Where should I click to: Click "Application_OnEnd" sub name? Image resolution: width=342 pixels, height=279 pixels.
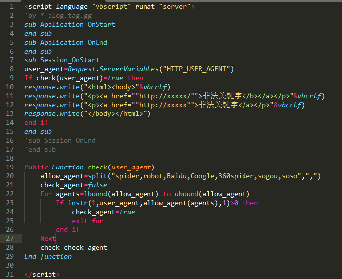[x=73, y=42]
